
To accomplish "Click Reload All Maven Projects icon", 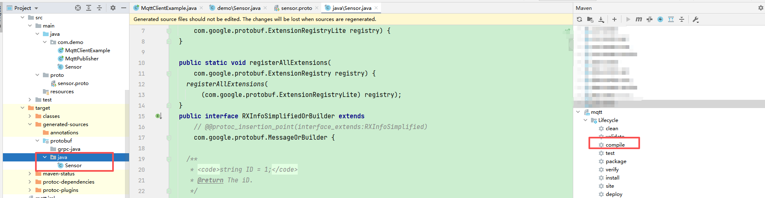I will [x=579, y=19].
